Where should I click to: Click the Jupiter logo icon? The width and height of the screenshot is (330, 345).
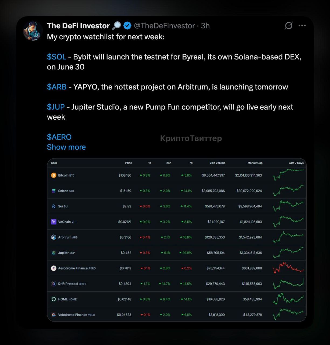pyautogui.click(x=54, y=253)
